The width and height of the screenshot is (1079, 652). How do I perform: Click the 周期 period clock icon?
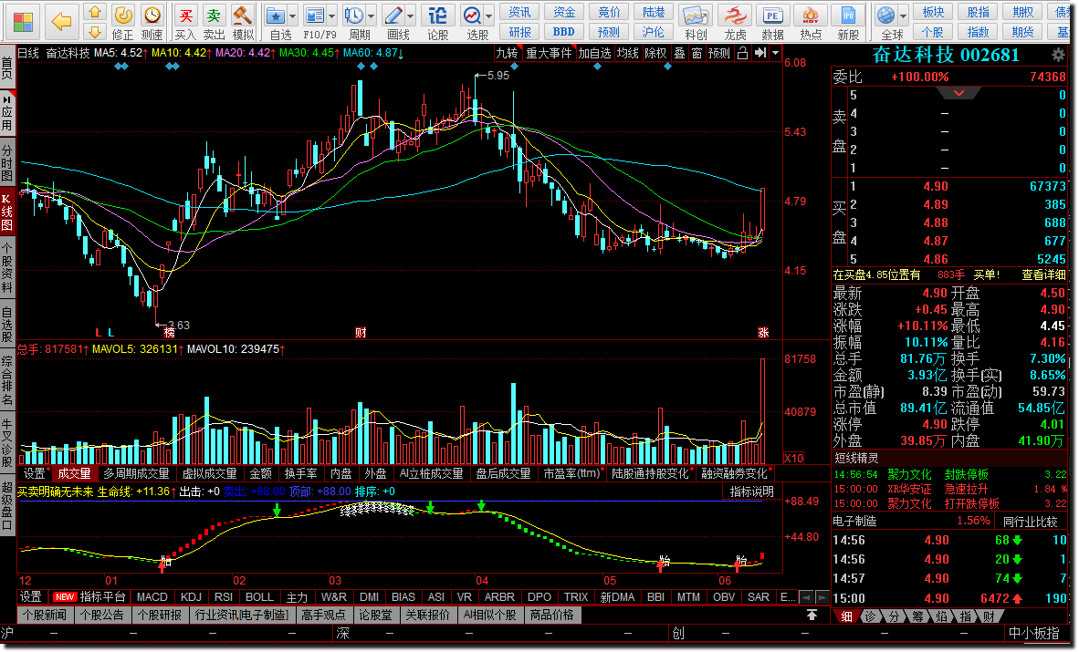pos(354,16)
